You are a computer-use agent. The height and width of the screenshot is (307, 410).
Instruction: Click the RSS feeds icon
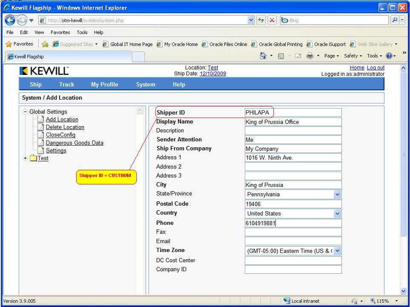click(x=281, y=56)
